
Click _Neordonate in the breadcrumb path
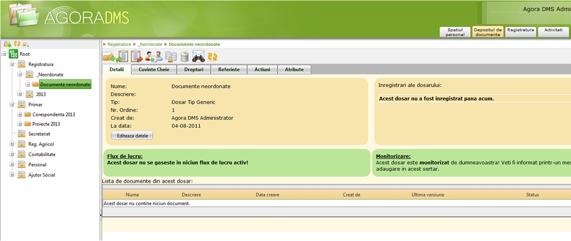coord(149,44)
